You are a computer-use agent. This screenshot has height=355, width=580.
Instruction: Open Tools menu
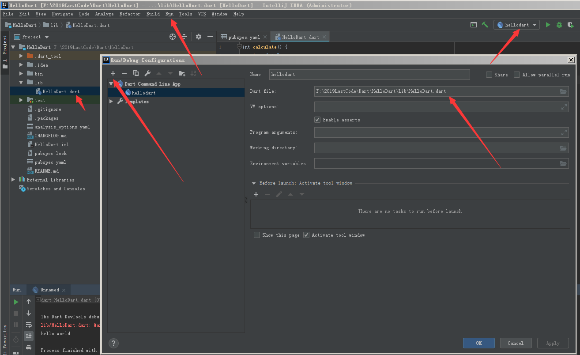click(185, 14)
